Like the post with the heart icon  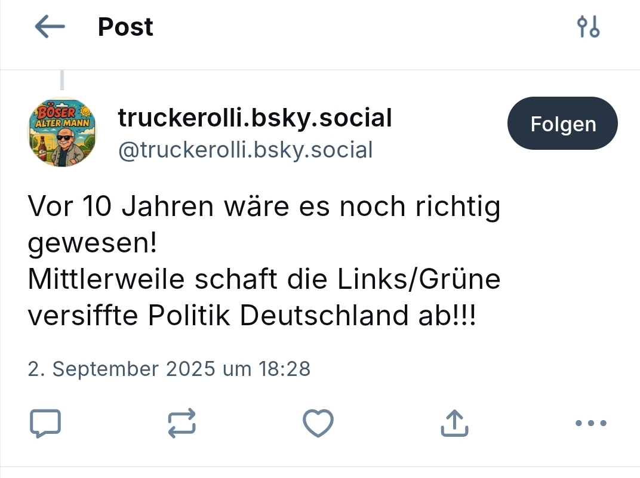(318, 424)
